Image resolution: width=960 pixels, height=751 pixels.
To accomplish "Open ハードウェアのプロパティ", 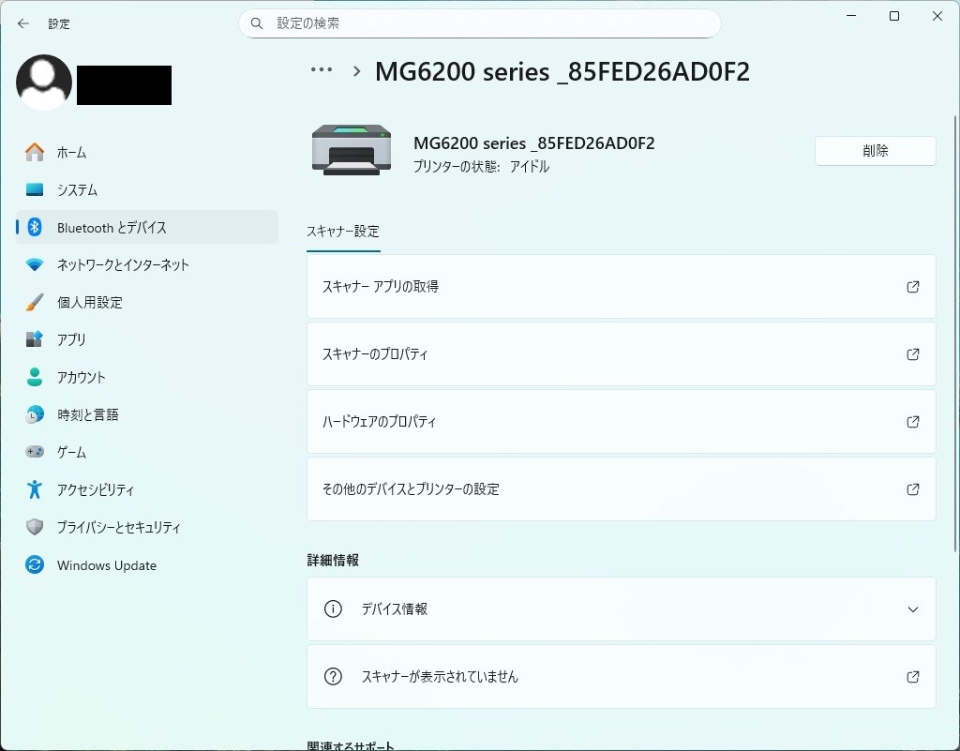I will click(621, 422).
